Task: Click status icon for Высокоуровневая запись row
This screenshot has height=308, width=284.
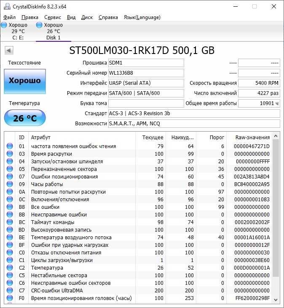Action: (10, 230)
